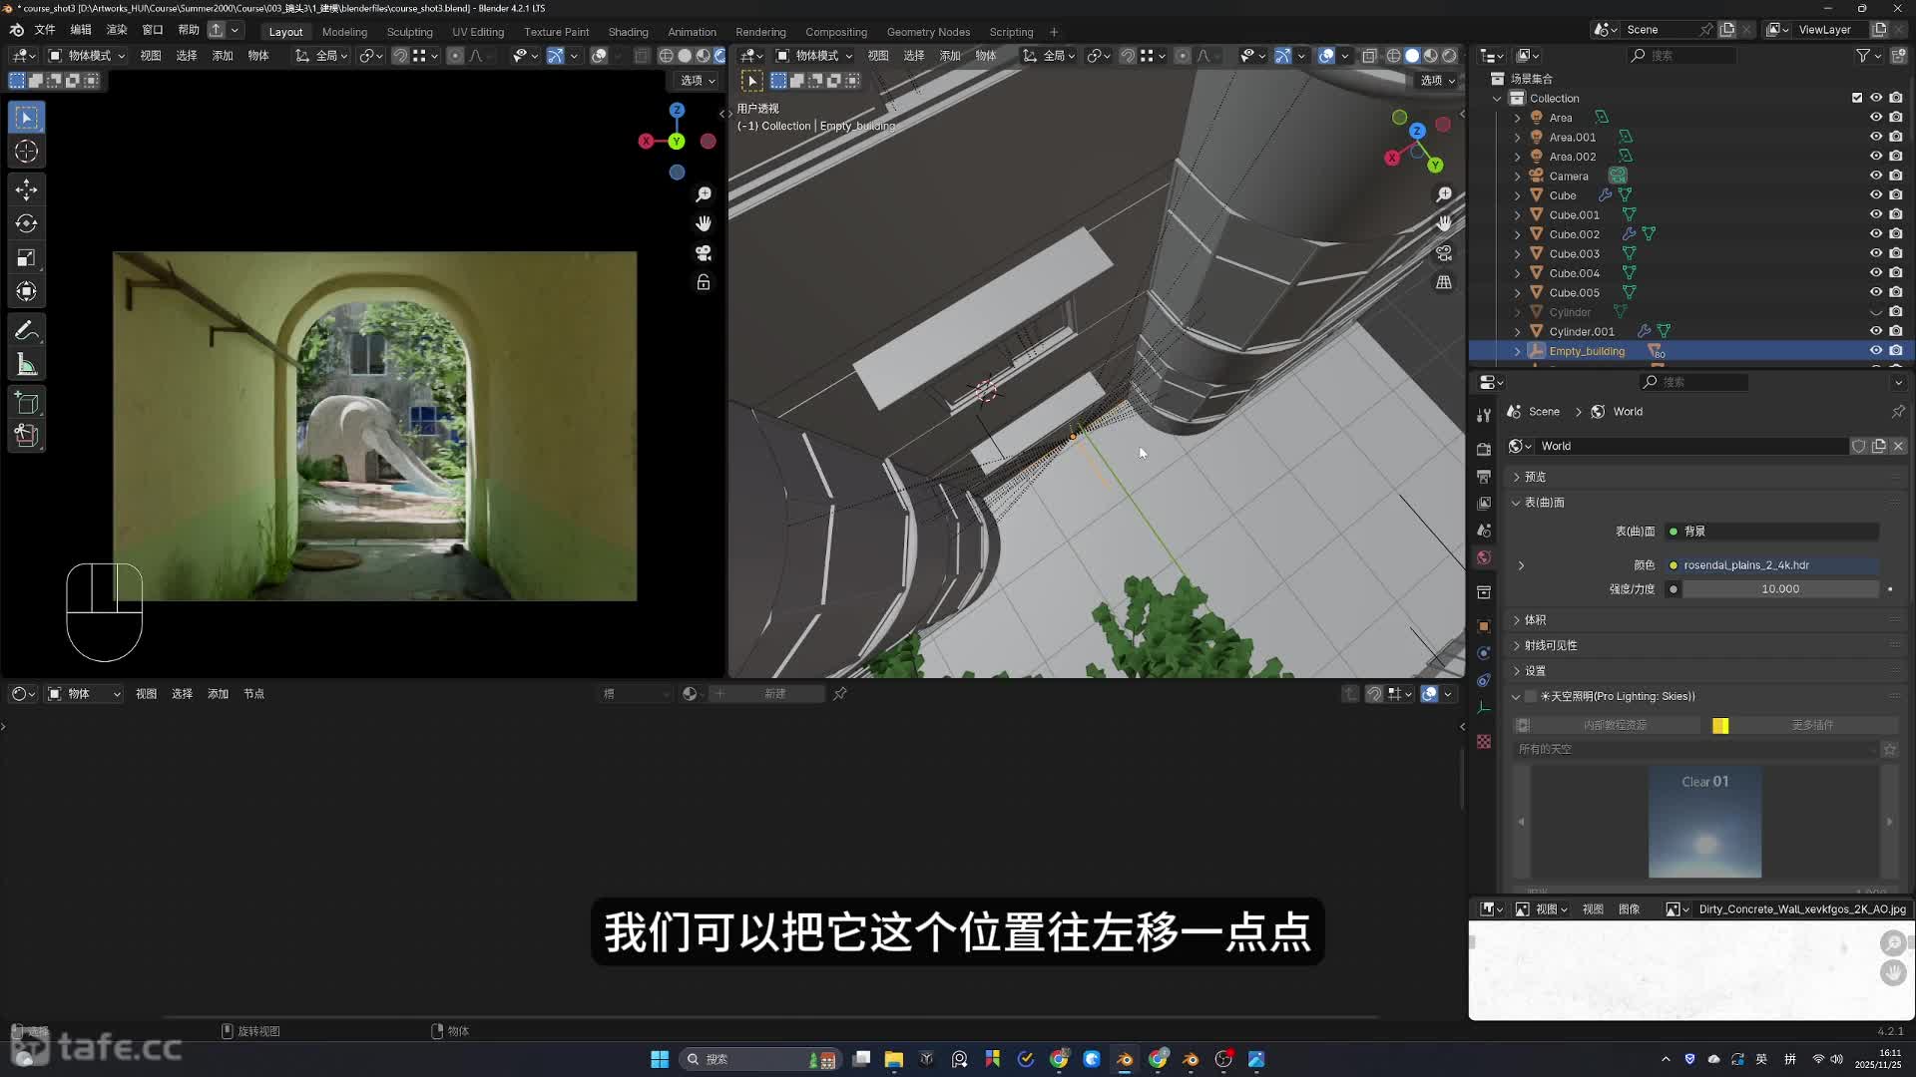Open the 物体模式 dropdown in left viewport

88,56
